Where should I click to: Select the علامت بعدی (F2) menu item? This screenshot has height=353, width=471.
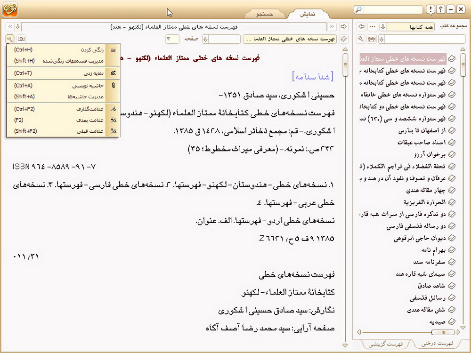pyautogui.click(x=64, y=120)
